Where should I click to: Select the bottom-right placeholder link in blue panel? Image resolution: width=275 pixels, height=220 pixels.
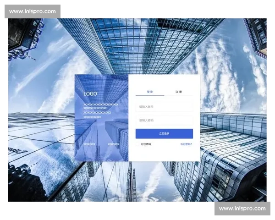tap(113, 144)
